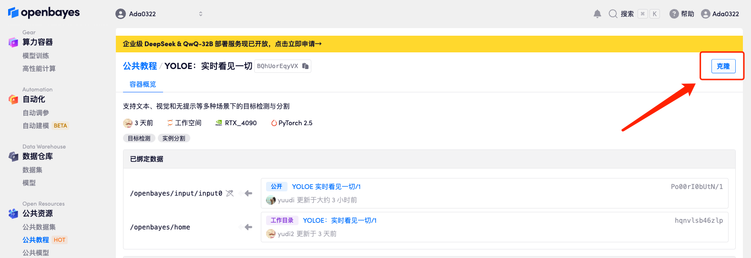This screenshot has width=751, height=258.
Task: Go to 公共模型 in sidebar
Action: pyautogui.click(x=36, y=253)
